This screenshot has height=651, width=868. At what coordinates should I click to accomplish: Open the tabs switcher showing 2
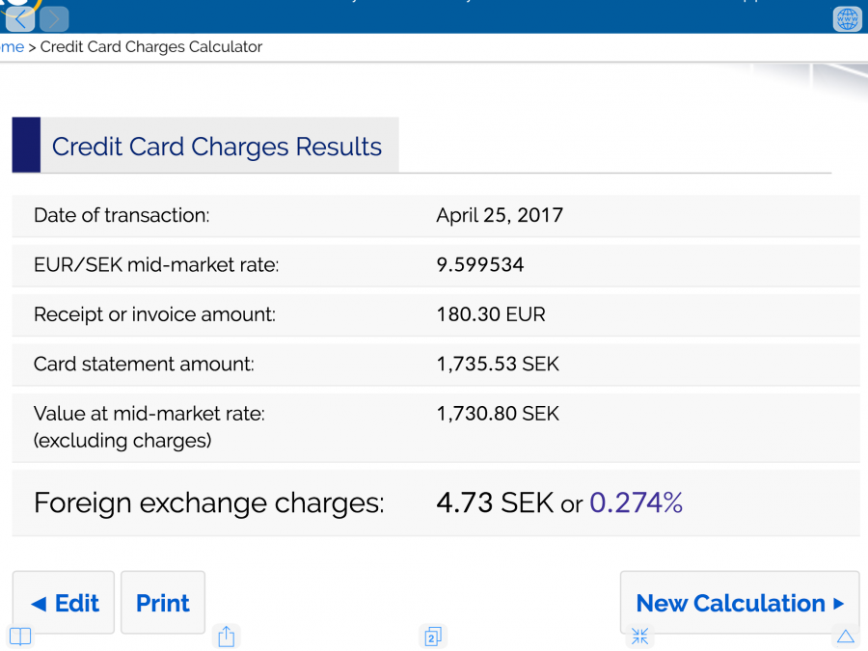[x=433, y=637]
